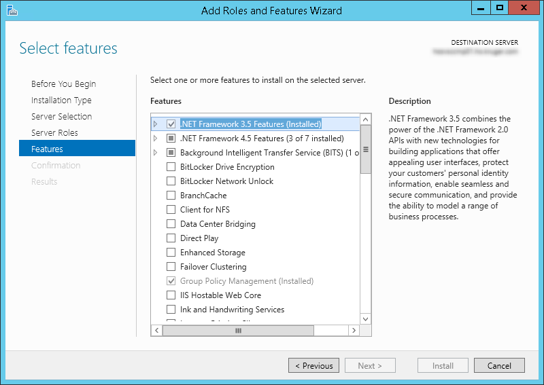Click the Previous button
The width and height of the screenshot is (544, 385).
313,365
